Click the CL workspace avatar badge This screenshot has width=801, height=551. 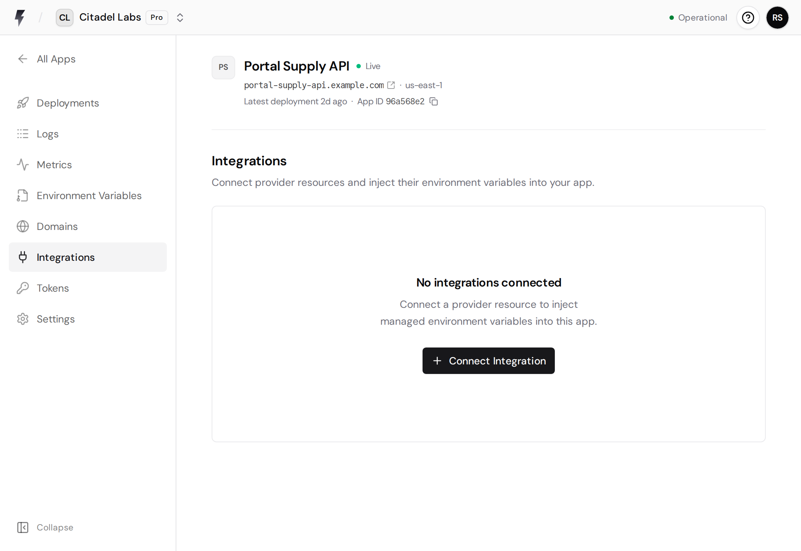(65, 18)
